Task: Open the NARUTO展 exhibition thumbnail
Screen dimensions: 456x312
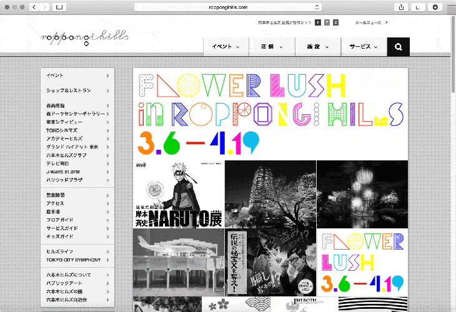Action: click(179, 194)
